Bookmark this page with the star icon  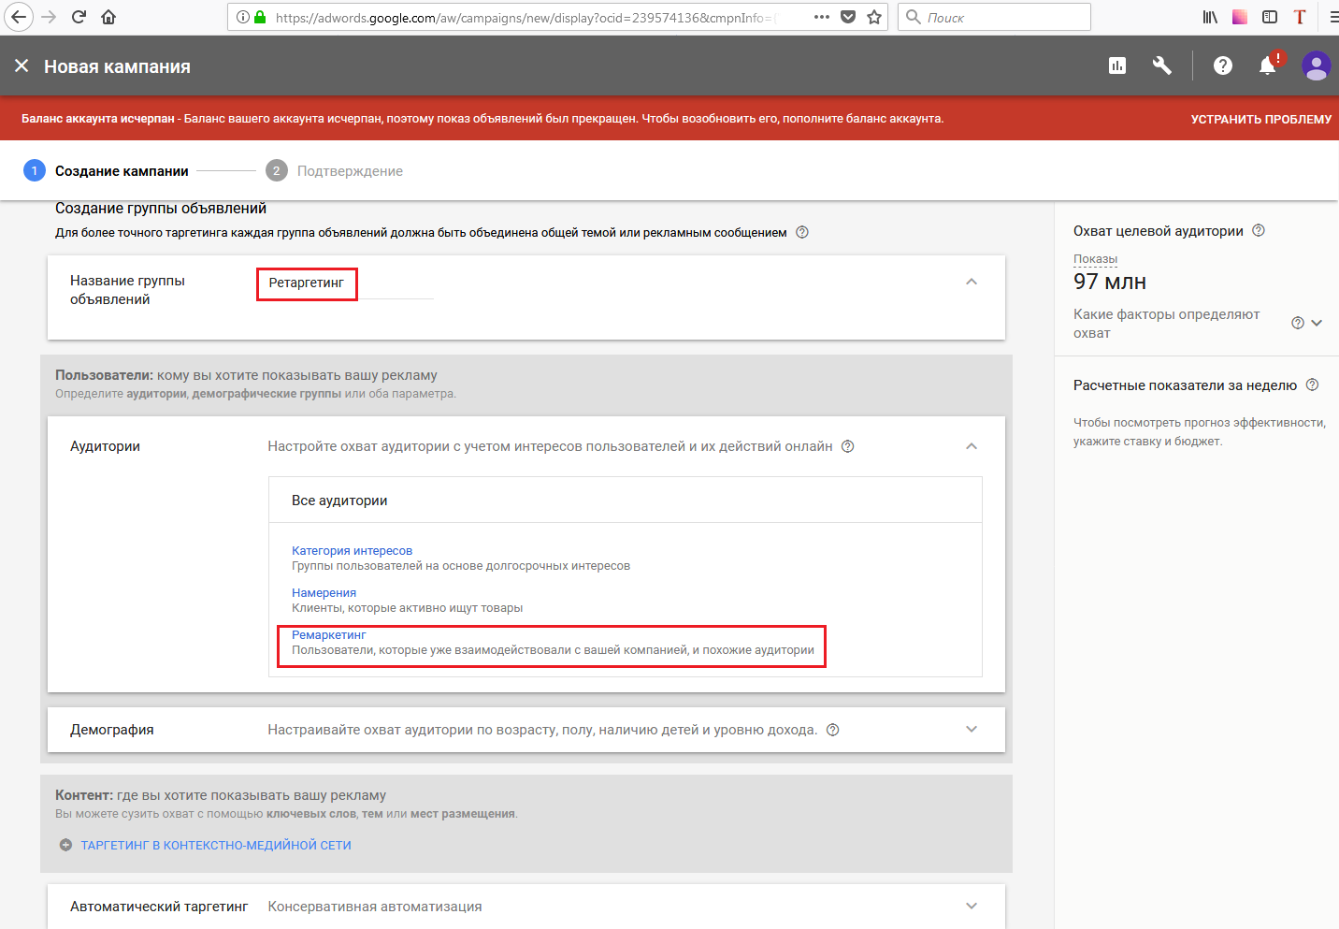pyautogui.click(x=874, y=17)
